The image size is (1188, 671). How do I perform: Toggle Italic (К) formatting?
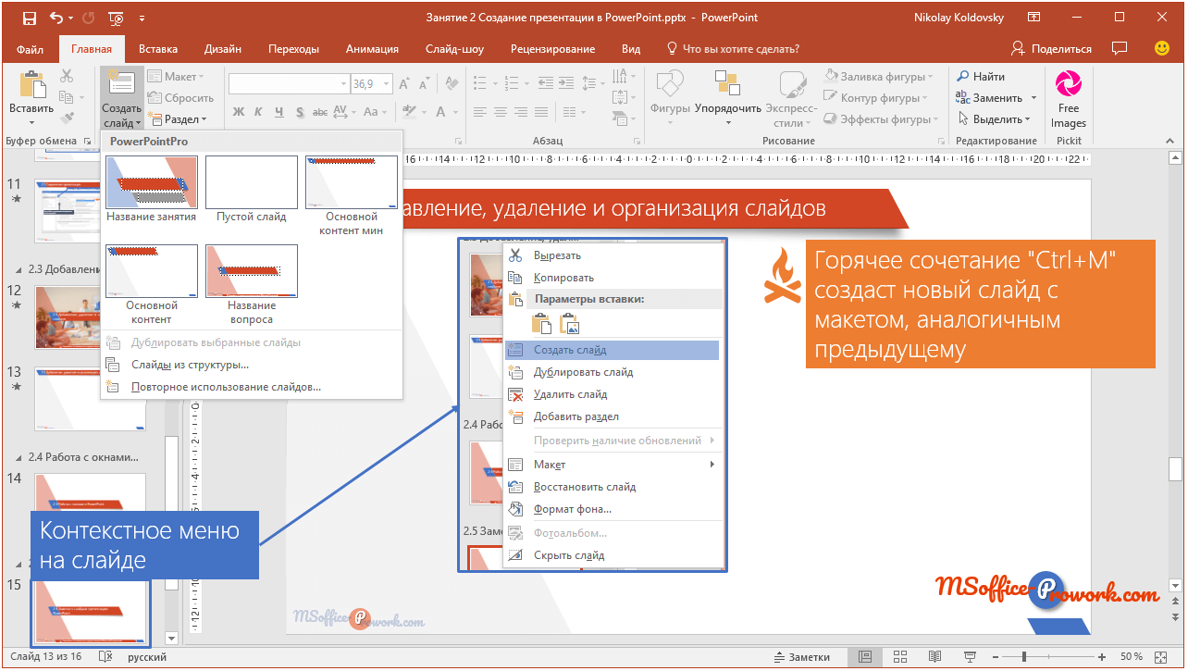258,112
